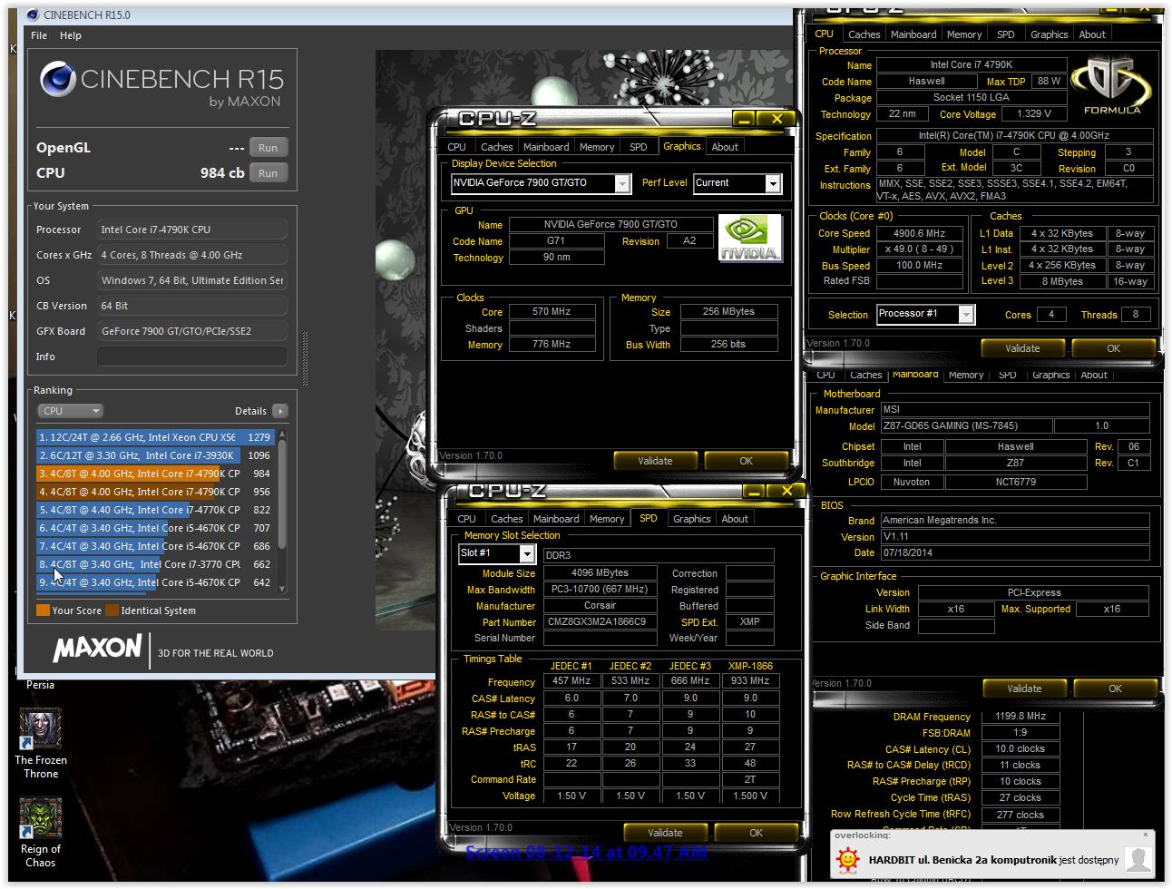Click the Cinebench app icon in title bar
Image resolution: width=1172 pixels, height=889 pixels.
34,15
